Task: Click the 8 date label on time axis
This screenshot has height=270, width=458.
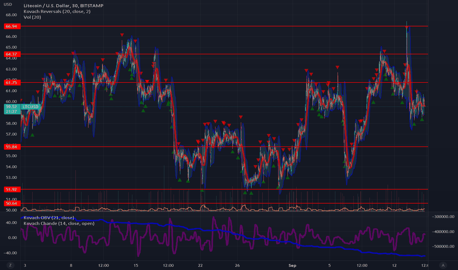Action: tap(71, 265)
